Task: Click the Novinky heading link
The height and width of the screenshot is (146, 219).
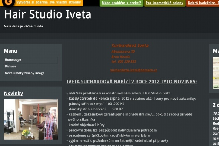Action: pos(13,93)
